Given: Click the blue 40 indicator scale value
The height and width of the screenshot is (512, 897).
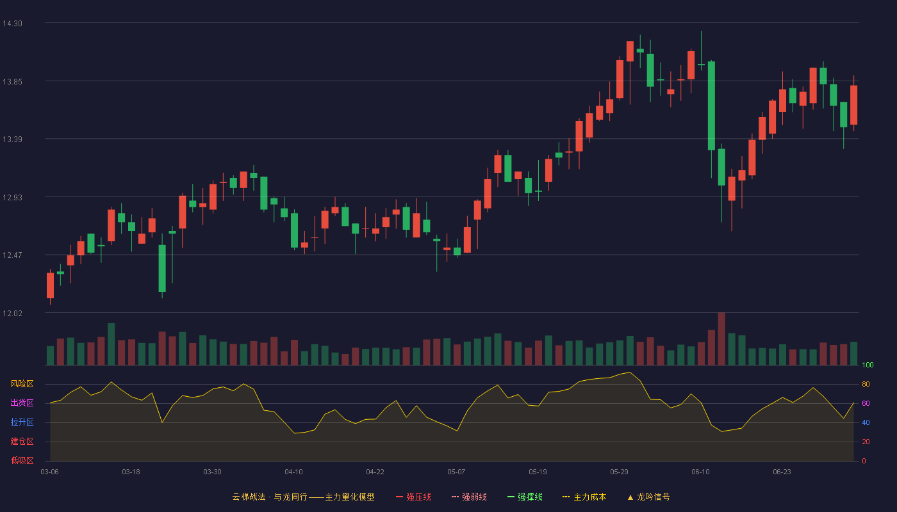Looking at the screenshot, I should click(x=866, y=422).
